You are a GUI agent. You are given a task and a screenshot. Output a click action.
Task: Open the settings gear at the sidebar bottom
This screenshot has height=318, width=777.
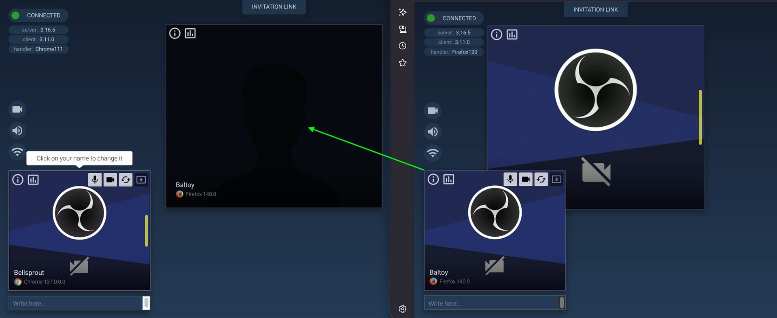402,309
